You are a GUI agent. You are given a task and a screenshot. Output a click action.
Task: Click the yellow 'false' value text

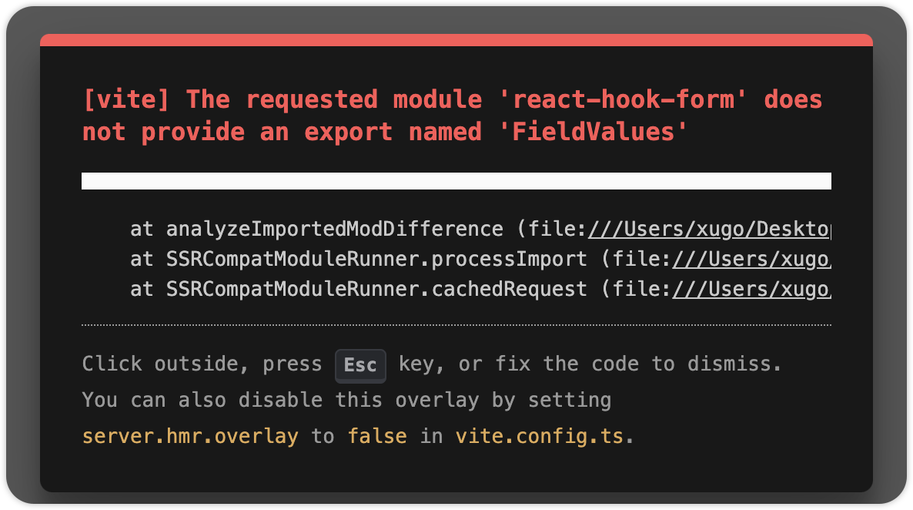click(x=377, y=436)
